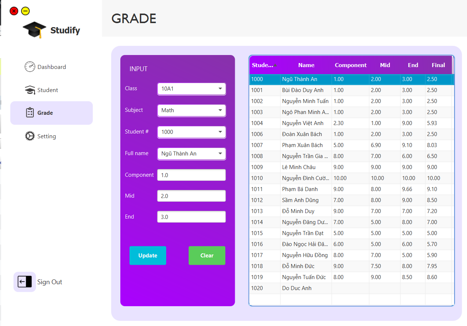Sort by the Final column header
Image resolution: width=467 pixels, height=326 pixels.
438,65
